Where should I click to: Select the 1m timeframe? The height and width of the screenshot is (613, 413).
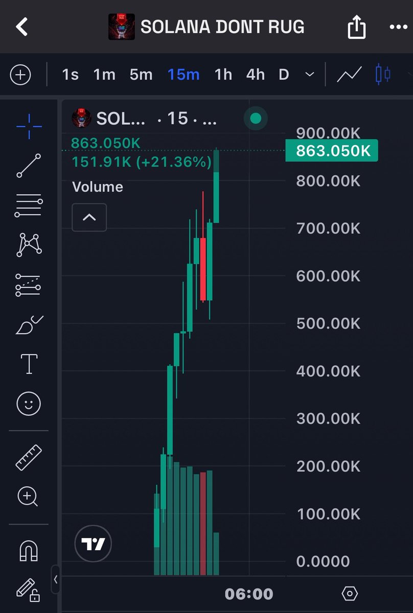(104, 75)
